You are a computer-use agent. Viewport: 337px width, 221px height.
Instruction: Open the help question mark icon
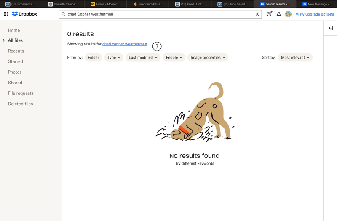point(269,14)
